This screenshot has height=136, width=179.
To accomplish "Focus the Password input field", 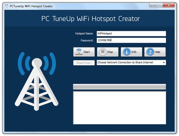I will coord(131,40).
